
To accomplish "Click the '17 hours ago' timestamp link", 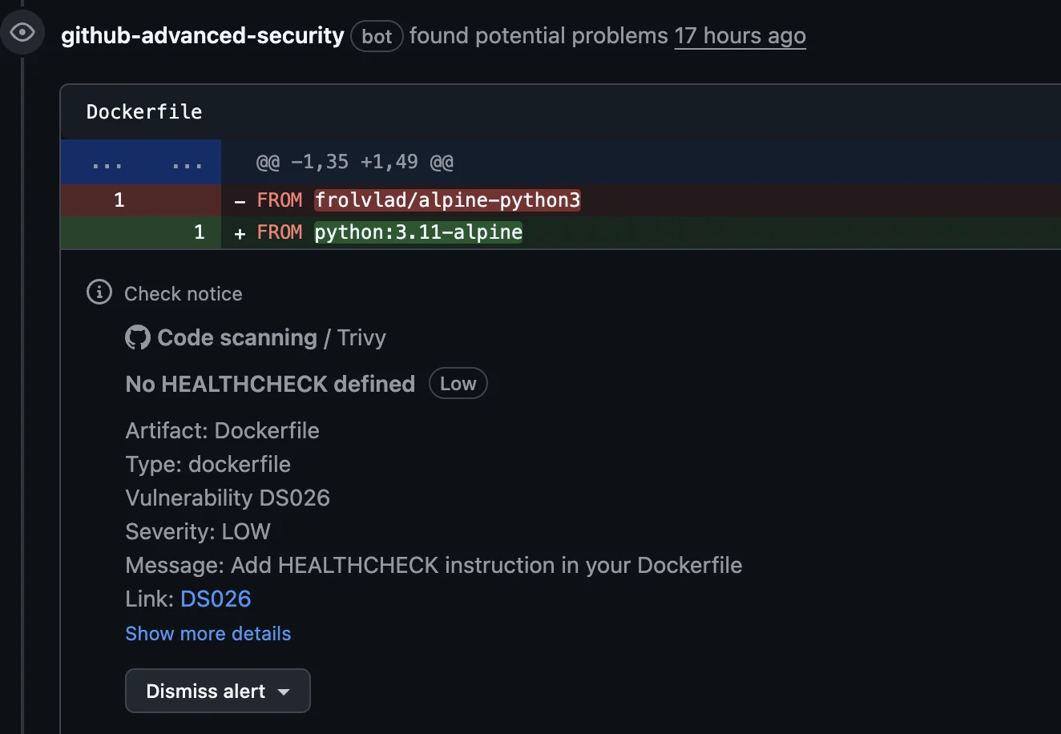I will [x=740, y=36].
